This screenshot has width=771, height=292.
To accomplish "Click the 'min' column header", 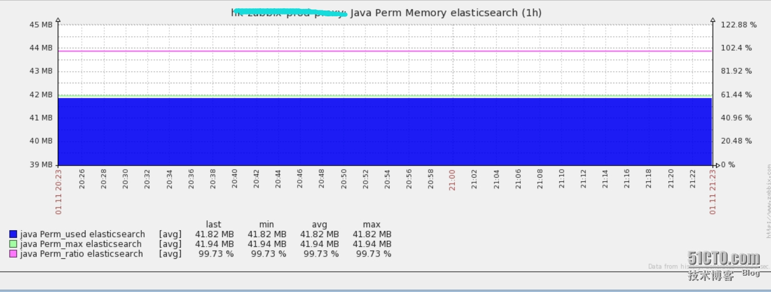I will [x=267, y=224].
